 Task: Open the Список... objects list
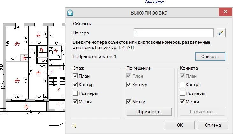(x=210, y=56)
